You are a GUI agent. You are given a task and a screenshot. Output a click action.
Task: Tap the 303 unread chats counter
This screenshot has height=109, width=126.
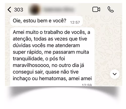pos(19,10)
